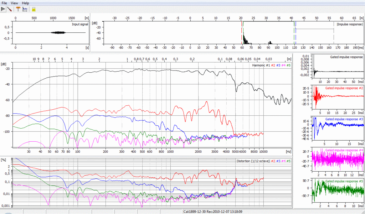Select the red-yellow T marker tool icon

pyautogui.click(x=19, y=9)
